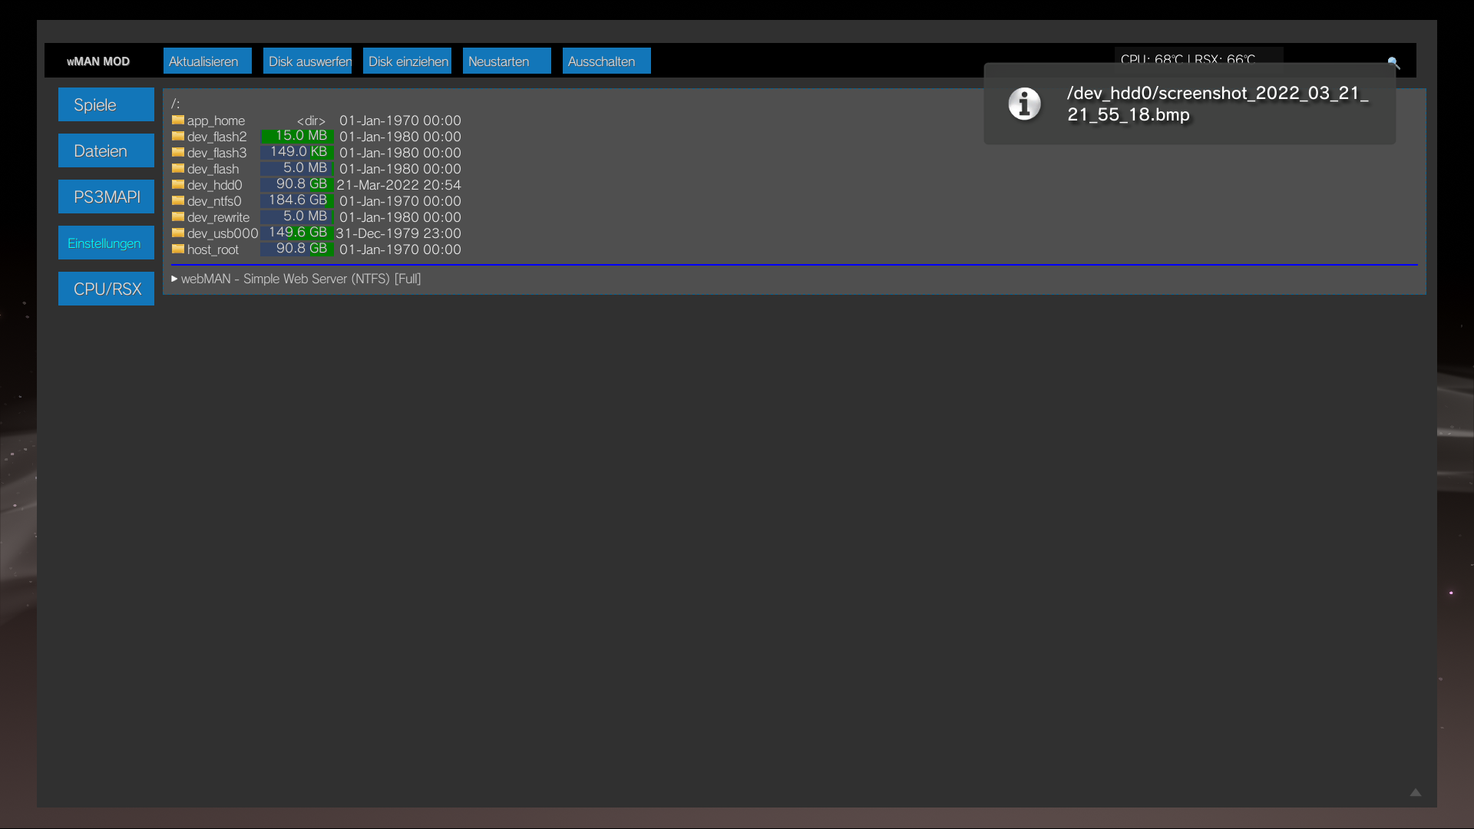Click the dev_rewrite folder icon
1474x829 pixels.
[x=177, y=216]
